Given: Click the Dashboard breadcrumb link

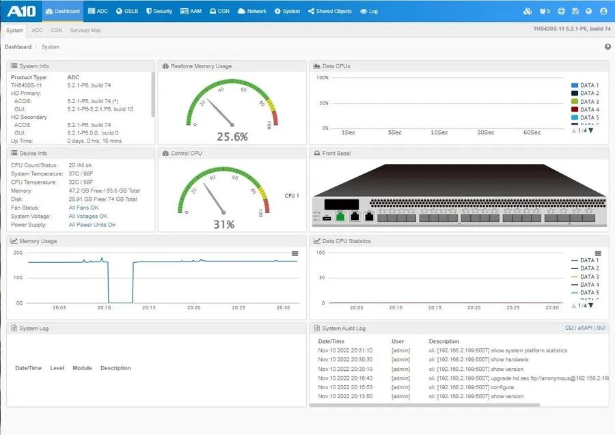Looking at the screenshot, I should pos(18,46).
